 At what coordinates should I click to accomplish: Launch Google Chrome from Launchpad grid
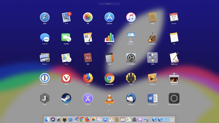point(109,78)
